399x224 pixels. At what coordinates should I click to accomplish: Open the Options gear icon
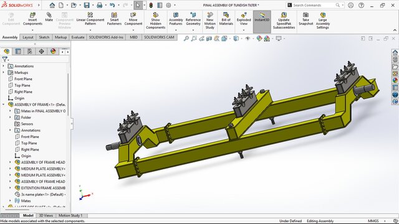pyautogui.click(x=168, y=5)
